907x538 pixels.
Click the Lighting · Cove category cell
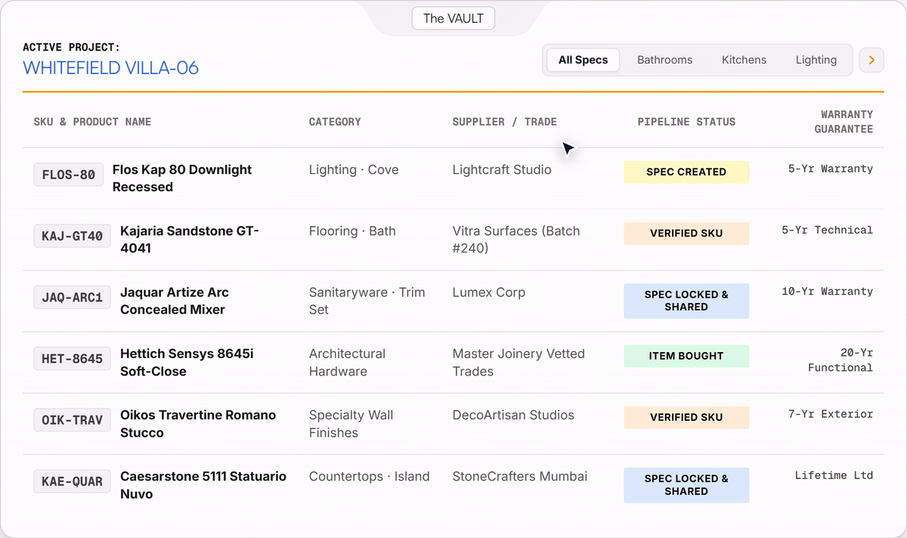click(x=354, y=169)
